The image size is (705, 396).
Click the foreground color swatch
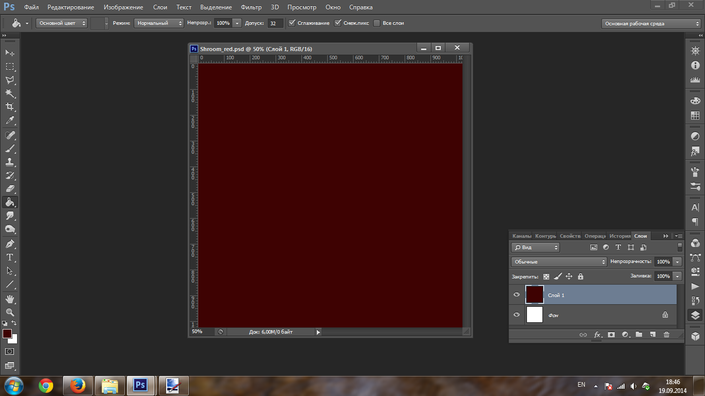[7, 334]
